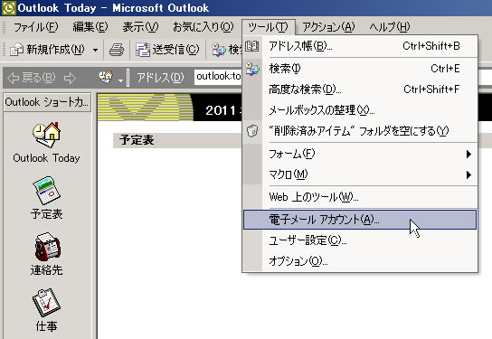Expand the 新規作成 dropdown arrow

coord(95,50)
